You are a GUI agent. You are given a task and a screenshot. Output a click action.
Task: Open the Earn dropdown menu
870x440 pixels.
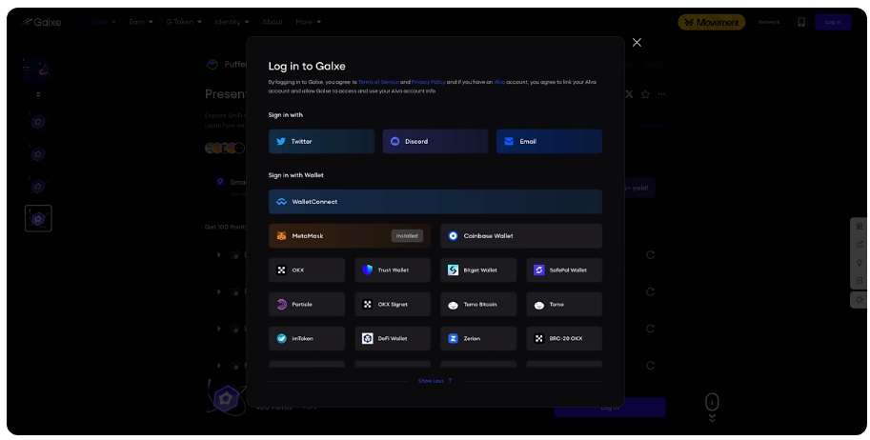pyautogui.click(x=141, y=22)
